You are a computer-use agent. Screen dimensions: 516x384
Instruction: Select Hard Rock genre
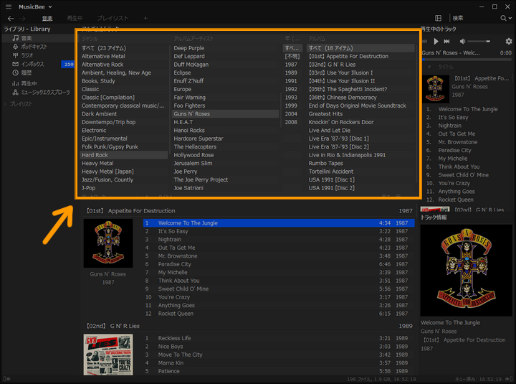[x=124, y=155]
